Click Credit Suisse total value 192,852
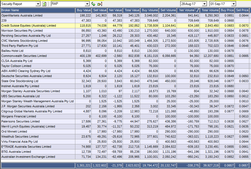 click(134, 26)
